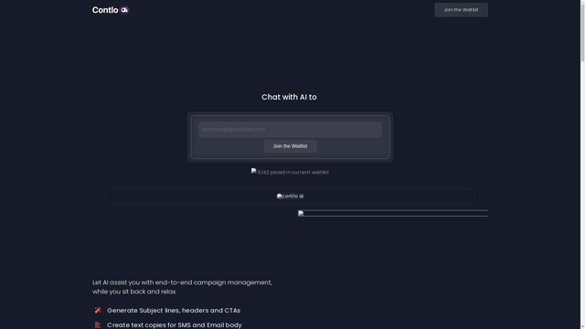Click 'Let AI assist you with end-to-end' paragraph
The height and width of the screenshot is (329, 585).
pos(182,287)
